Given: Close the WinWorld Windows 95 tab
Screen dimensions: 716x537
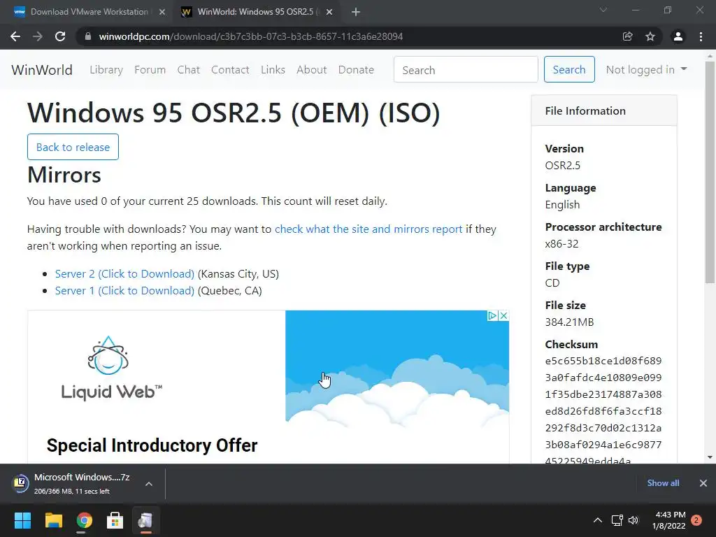Looking at the screenshot, I should (329, 12).
